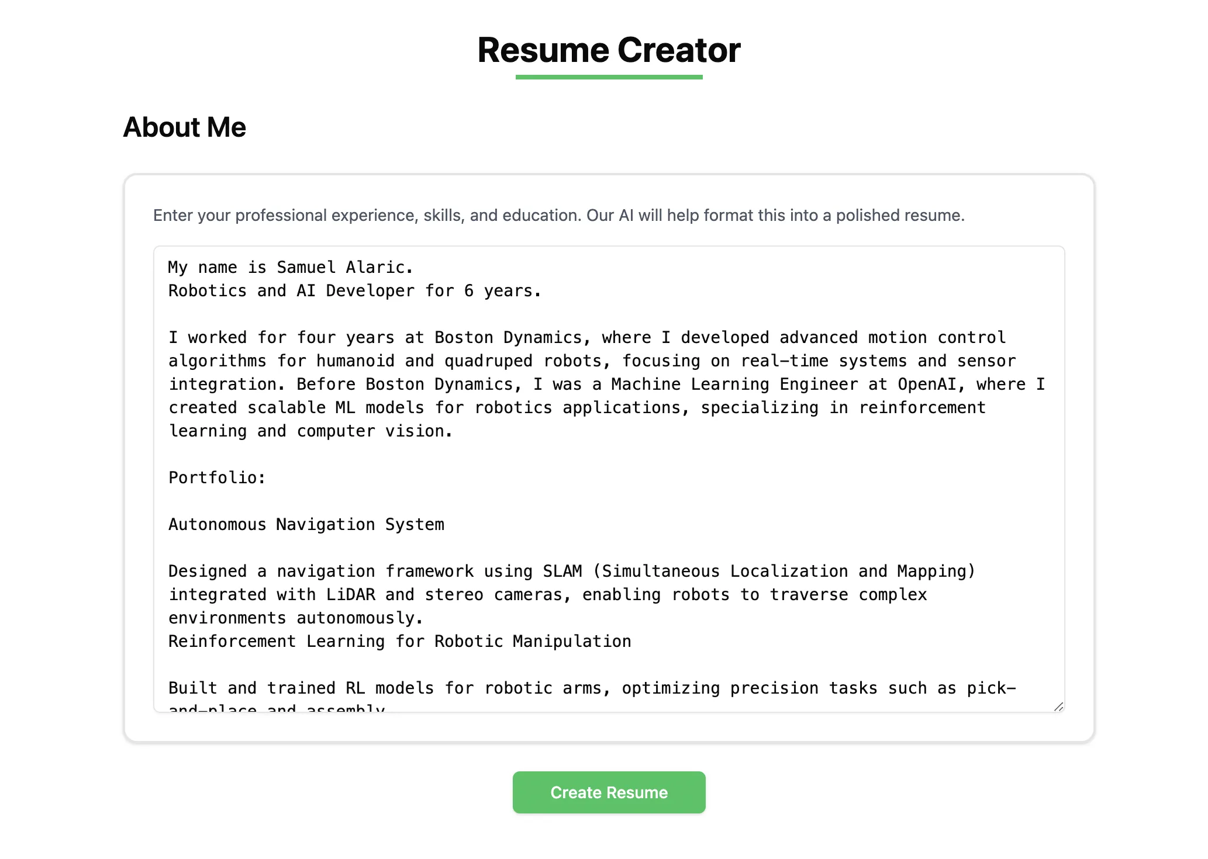Click the text 'environments autonomously.'
The height and width of the screenshot is (859, 1208).
click(295, 618)
